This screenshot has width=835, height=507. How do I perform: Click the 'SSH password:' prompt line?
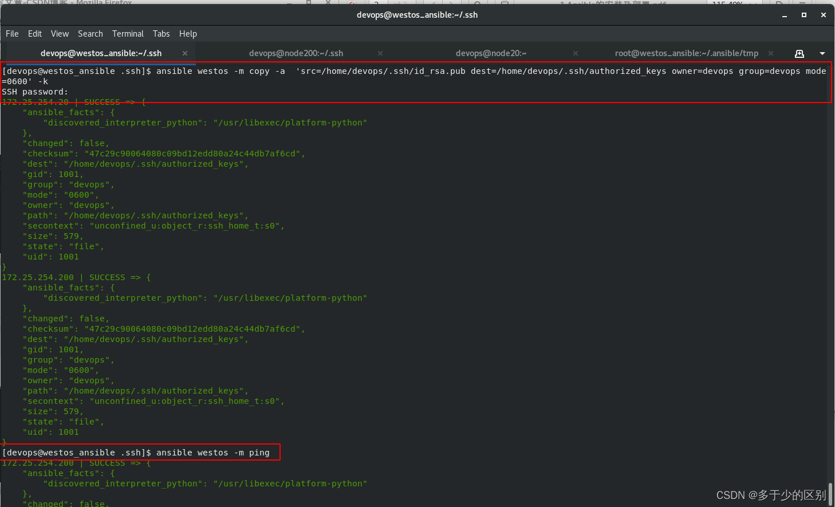35,92
